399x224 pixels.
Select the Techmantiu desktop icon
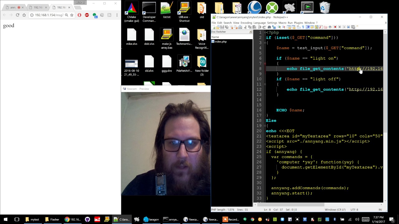pos(184,37)
